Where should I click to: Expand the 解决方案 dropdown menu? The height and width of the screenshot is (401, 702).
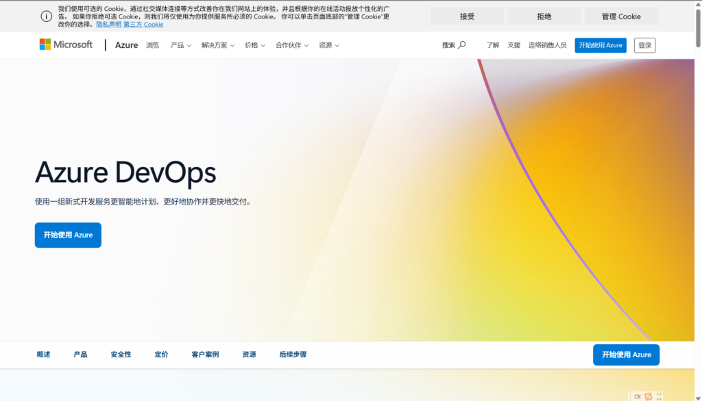point(217,45)
